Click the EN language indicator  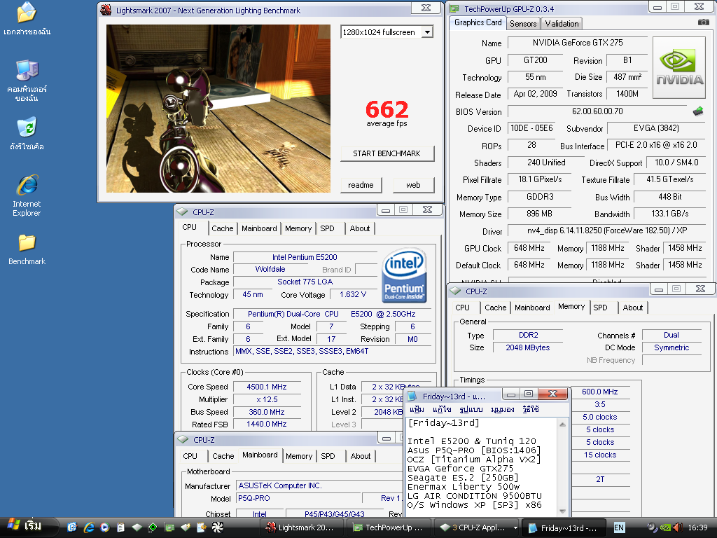(x=619, y=527)
